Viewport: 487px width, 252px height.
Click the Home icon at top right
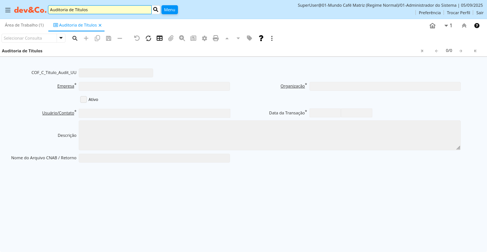[x=432, y=26]
